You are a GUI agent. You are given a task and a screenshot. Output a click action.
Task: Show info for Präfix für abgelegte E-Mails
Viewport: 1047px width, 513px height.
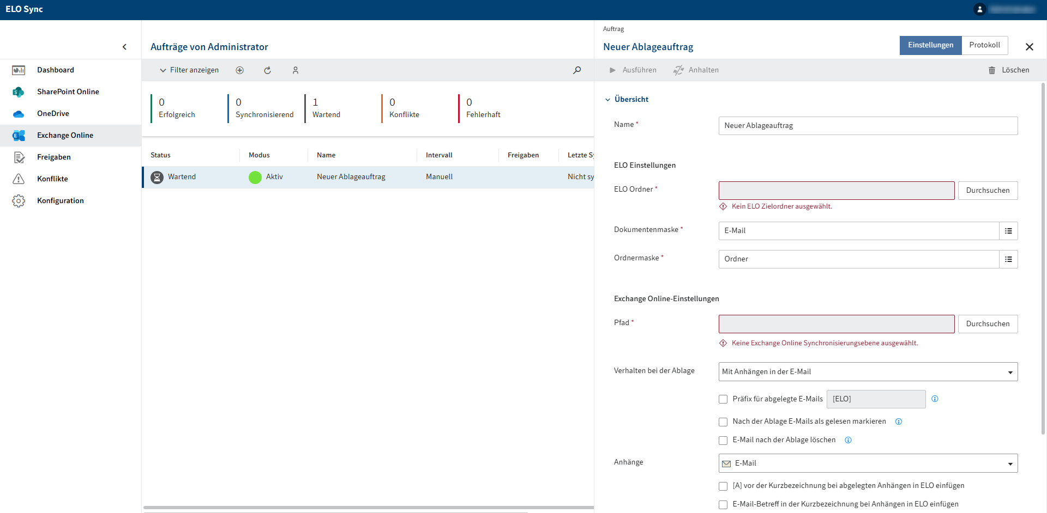coord(935,399)
